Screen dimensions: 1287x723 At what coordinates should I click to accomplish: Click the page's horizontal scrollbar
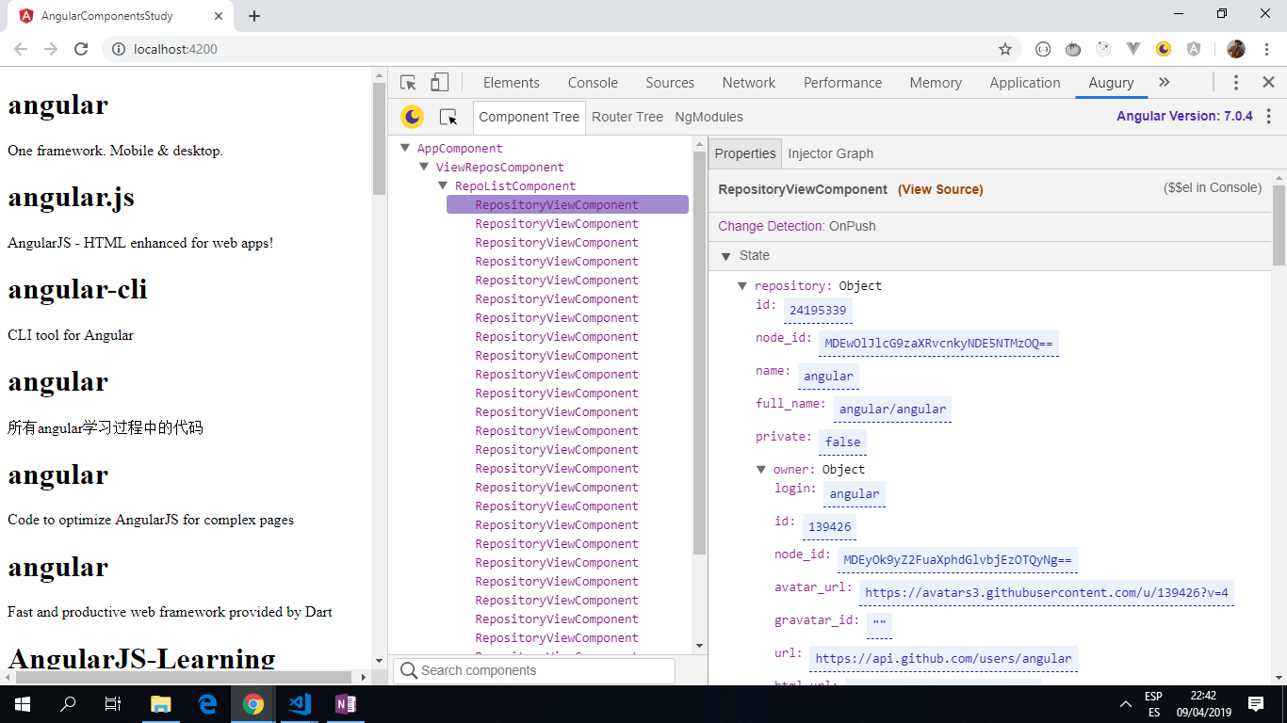click(x=184, y=677)
